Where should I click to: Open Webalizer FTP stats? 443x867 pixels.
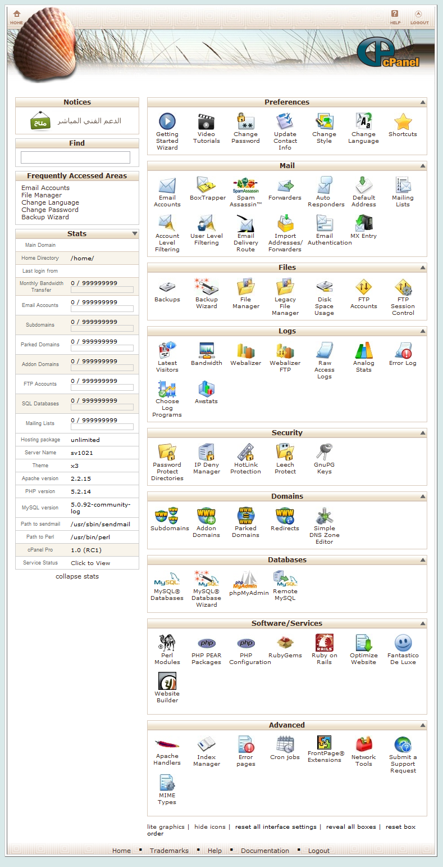pos(285,350)
